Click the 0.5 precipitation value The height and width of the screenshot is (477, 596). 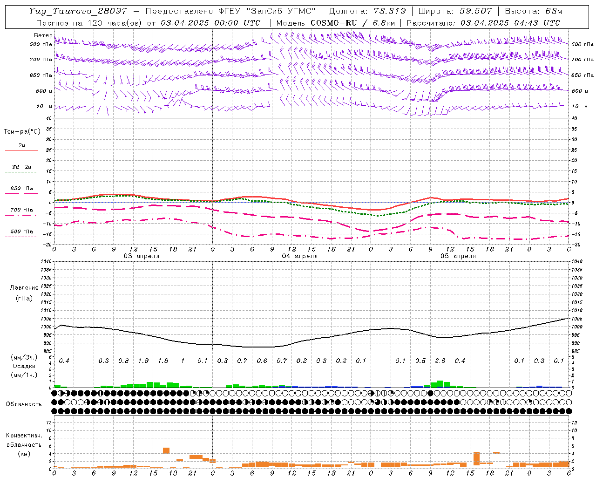[420, 361]
